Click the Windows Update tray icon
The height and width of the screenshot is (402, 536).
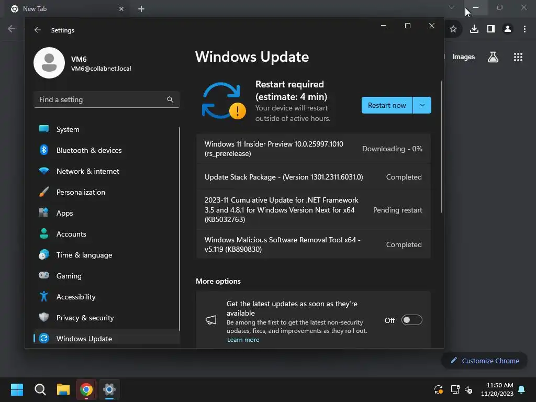click(x=439, y=389)
